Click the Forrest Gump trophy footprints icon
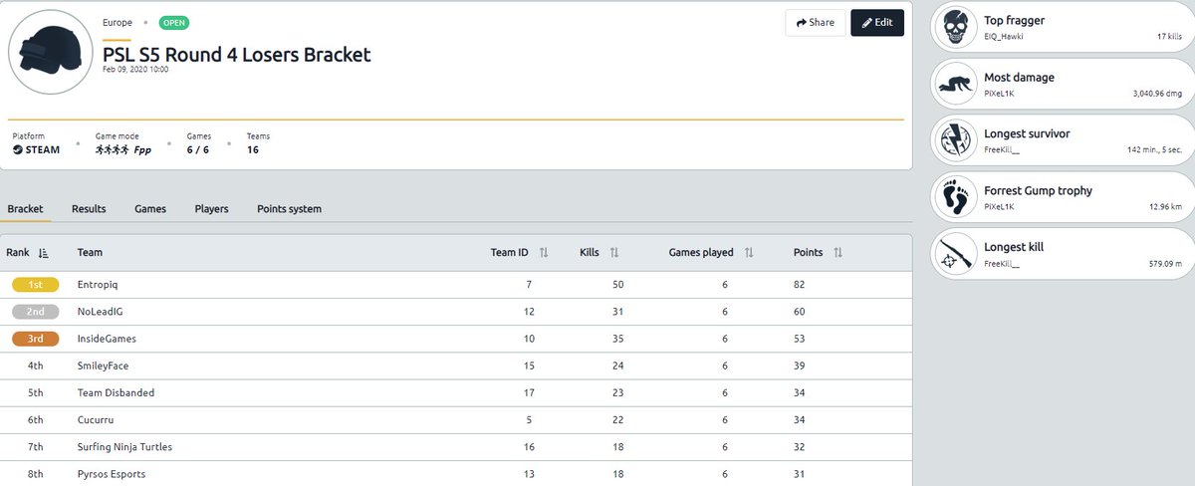Image resolution: width=1195 pixels, height=486 pixels. [957, 198]
